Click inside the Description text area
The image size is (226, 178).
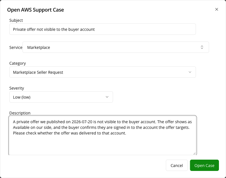(103, 135)
